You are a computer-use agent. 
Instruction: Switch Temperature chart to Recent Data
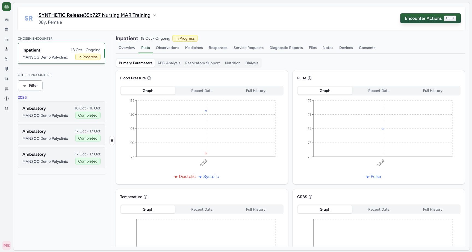(x=202, y=210)
